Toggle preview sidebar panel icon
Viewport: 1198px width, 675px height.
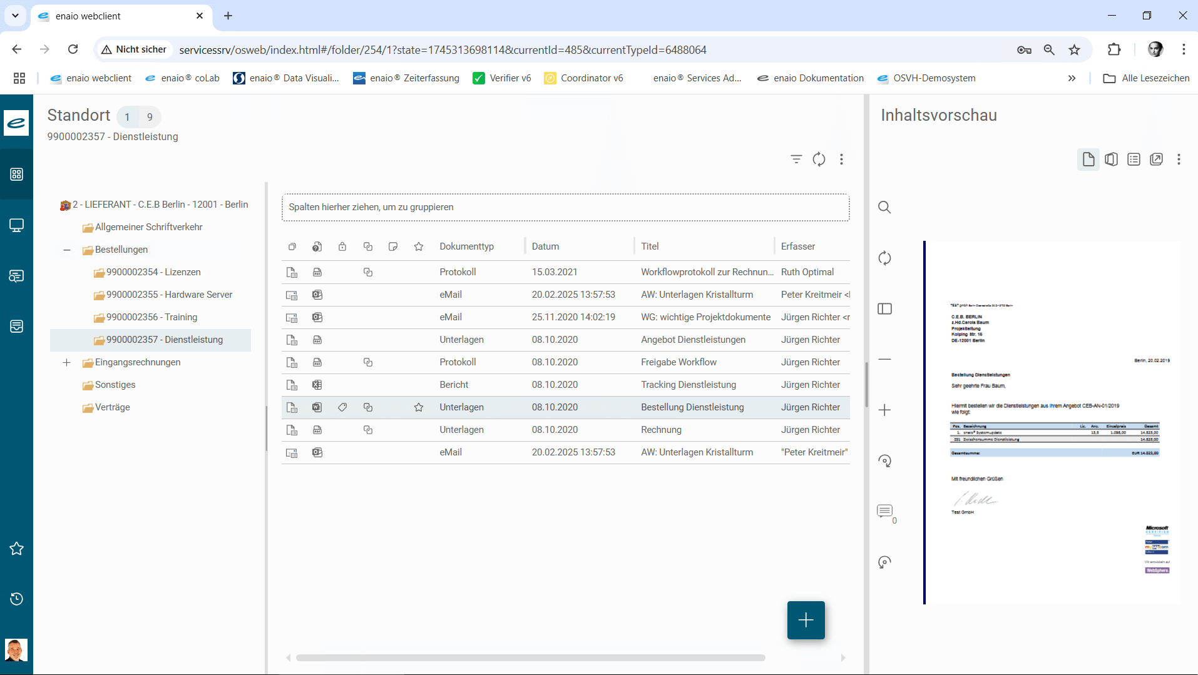click(x=884, y=308)
